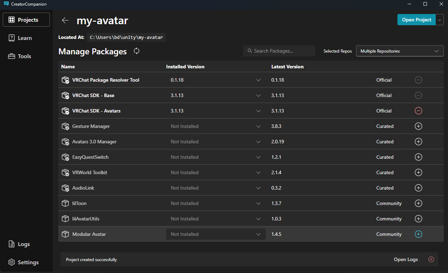This screenshot has height=273, width=448.
Task: Open the Selected Repos Multiple Repositories dropdown
Action: [x=400, y=51]
